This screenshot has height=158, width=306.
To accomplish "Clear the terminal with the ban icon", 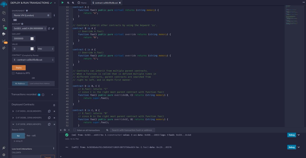I will [65, 130].
